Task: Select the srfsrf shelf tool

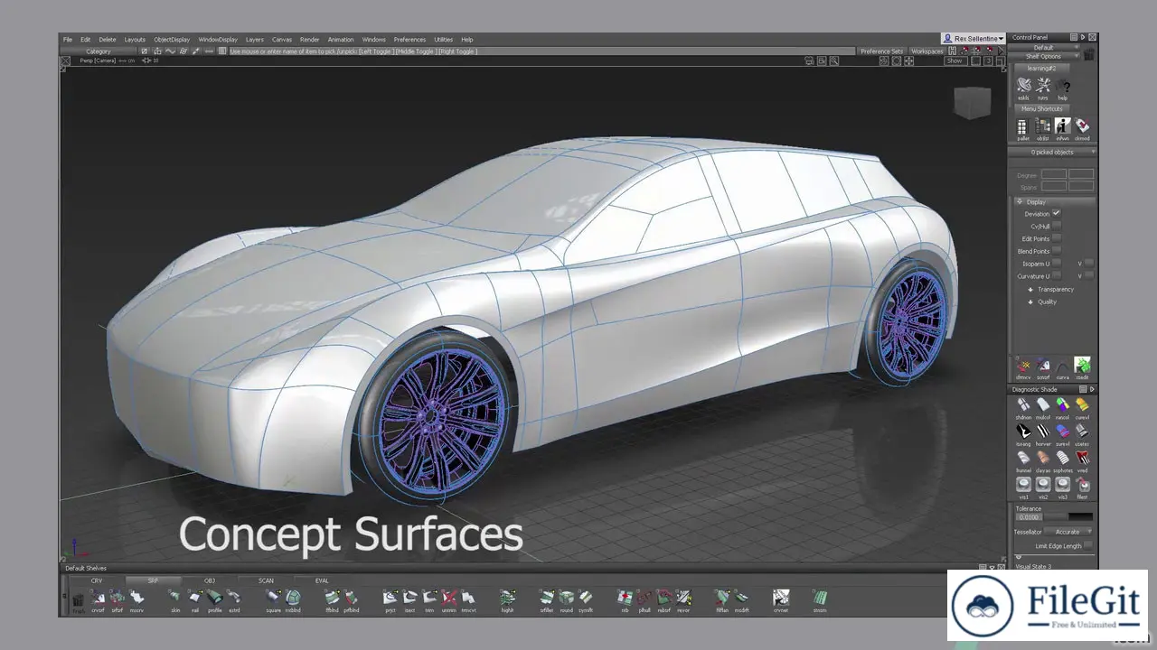Action: (117, 599)
